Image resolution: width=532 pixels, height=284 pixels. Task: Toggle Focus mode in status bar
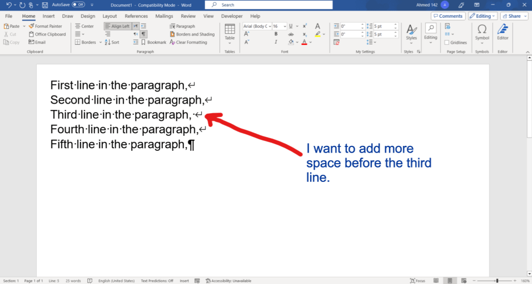(x=417, y=281)
